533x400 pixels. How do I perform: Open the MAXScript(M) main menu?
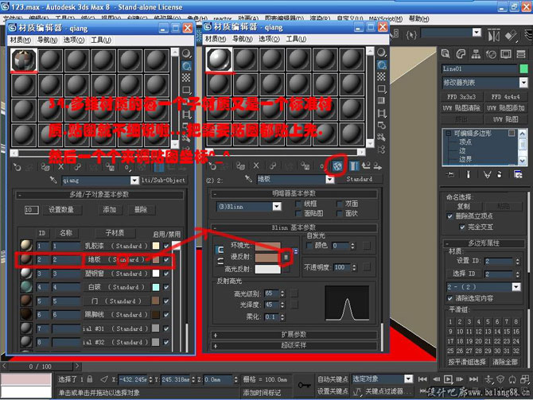click(386, 19)
